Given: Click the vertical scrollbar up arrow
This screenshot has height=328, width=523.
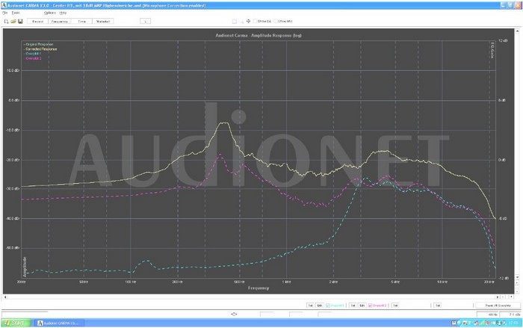Looking at the screenshot, I should [x=517, y=31].
